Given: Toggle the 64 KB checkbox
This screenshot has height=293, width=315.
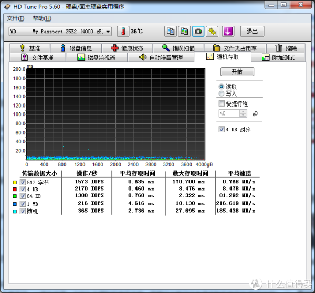Looking at the screenshot, I should 23,196.
